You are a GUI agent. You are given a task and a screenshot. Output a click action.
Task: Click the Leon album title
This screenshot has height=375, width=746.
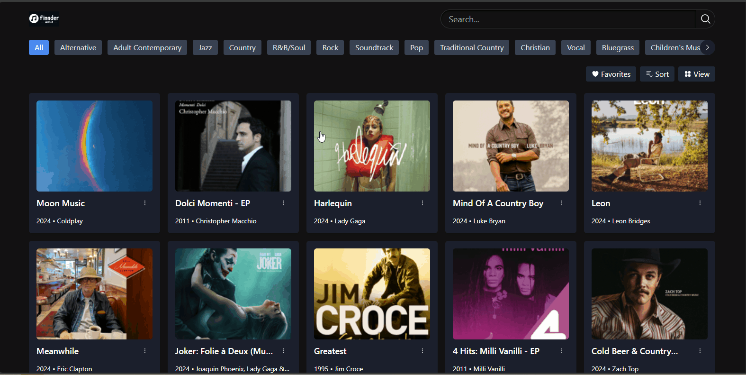601,203
